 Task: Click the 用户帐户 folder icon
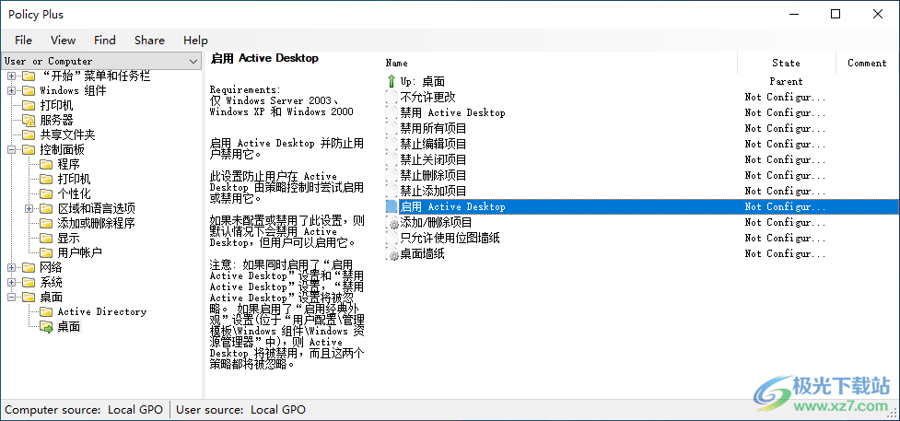46,252
